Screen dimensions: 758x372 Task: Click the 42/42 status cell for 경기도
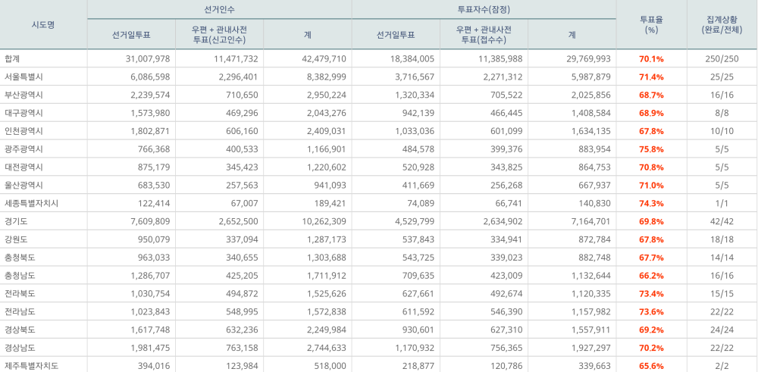721,221
